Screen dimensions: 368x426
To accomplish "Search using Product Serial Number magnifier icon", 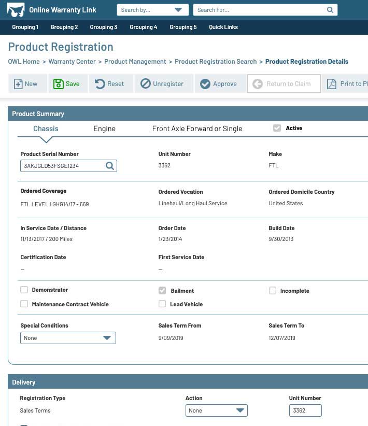I will click(x=110, y=166).
